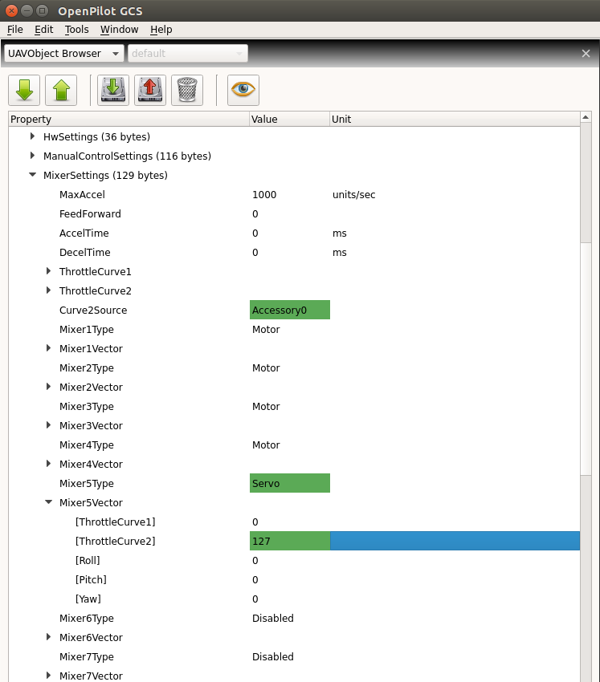The image size is (600, 682).
Task: Open the File menu
Action: [14, 30]
